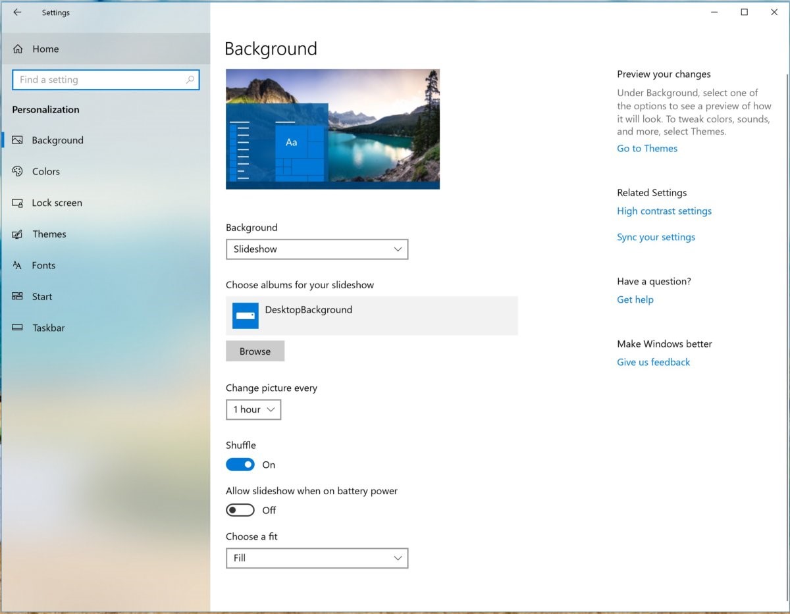This screenshot has width=790, height=614.
Task: Turn off the Shuffle toggle
Action: point(240,465)
